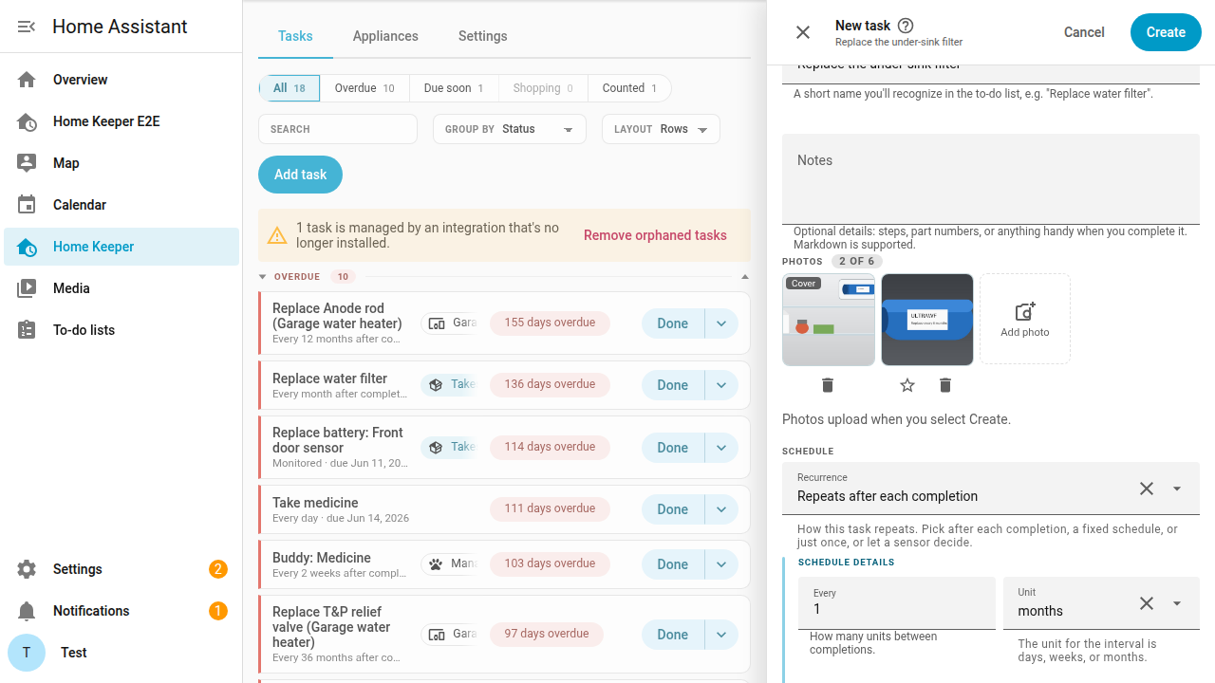Filter tasks by Counted
This screenshot has width=1215, height=683.
pos(629,88)
